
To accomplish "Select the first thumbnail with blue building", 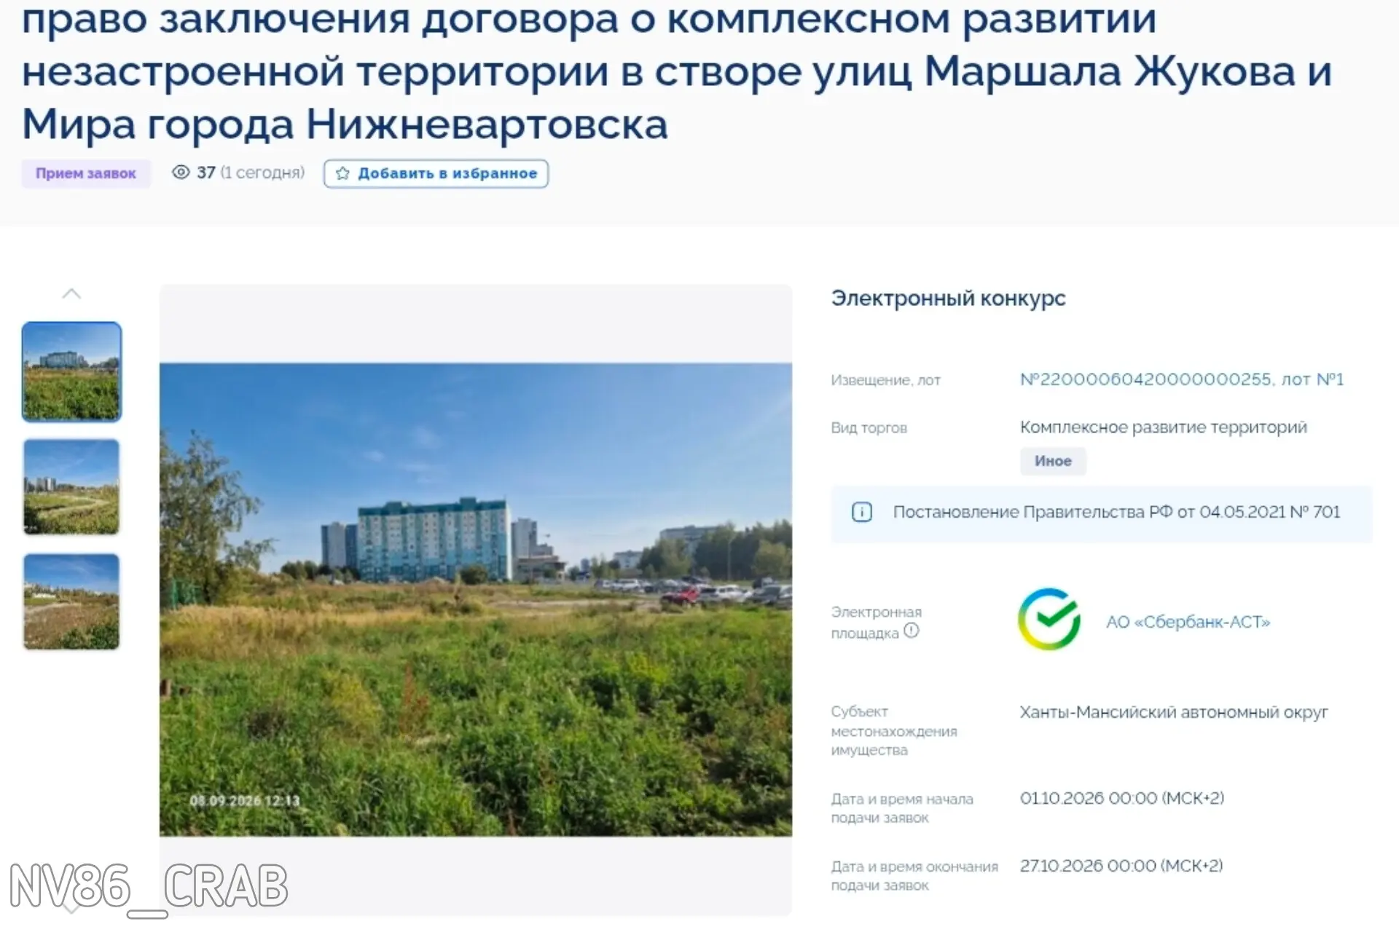I will tap(71, 371).
